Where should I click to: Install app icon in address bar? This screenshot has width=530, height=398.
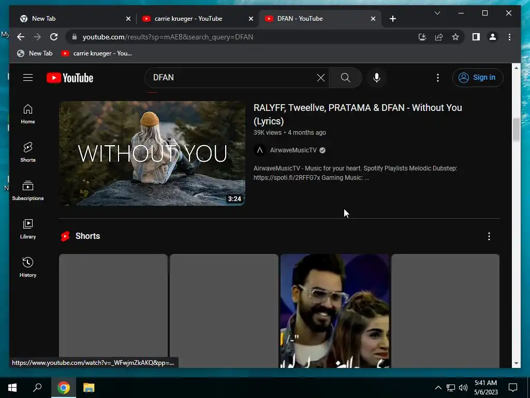pyautogui.click(x=422, y=37)
